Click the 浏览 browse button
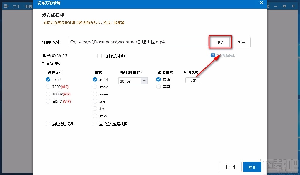 220,42
